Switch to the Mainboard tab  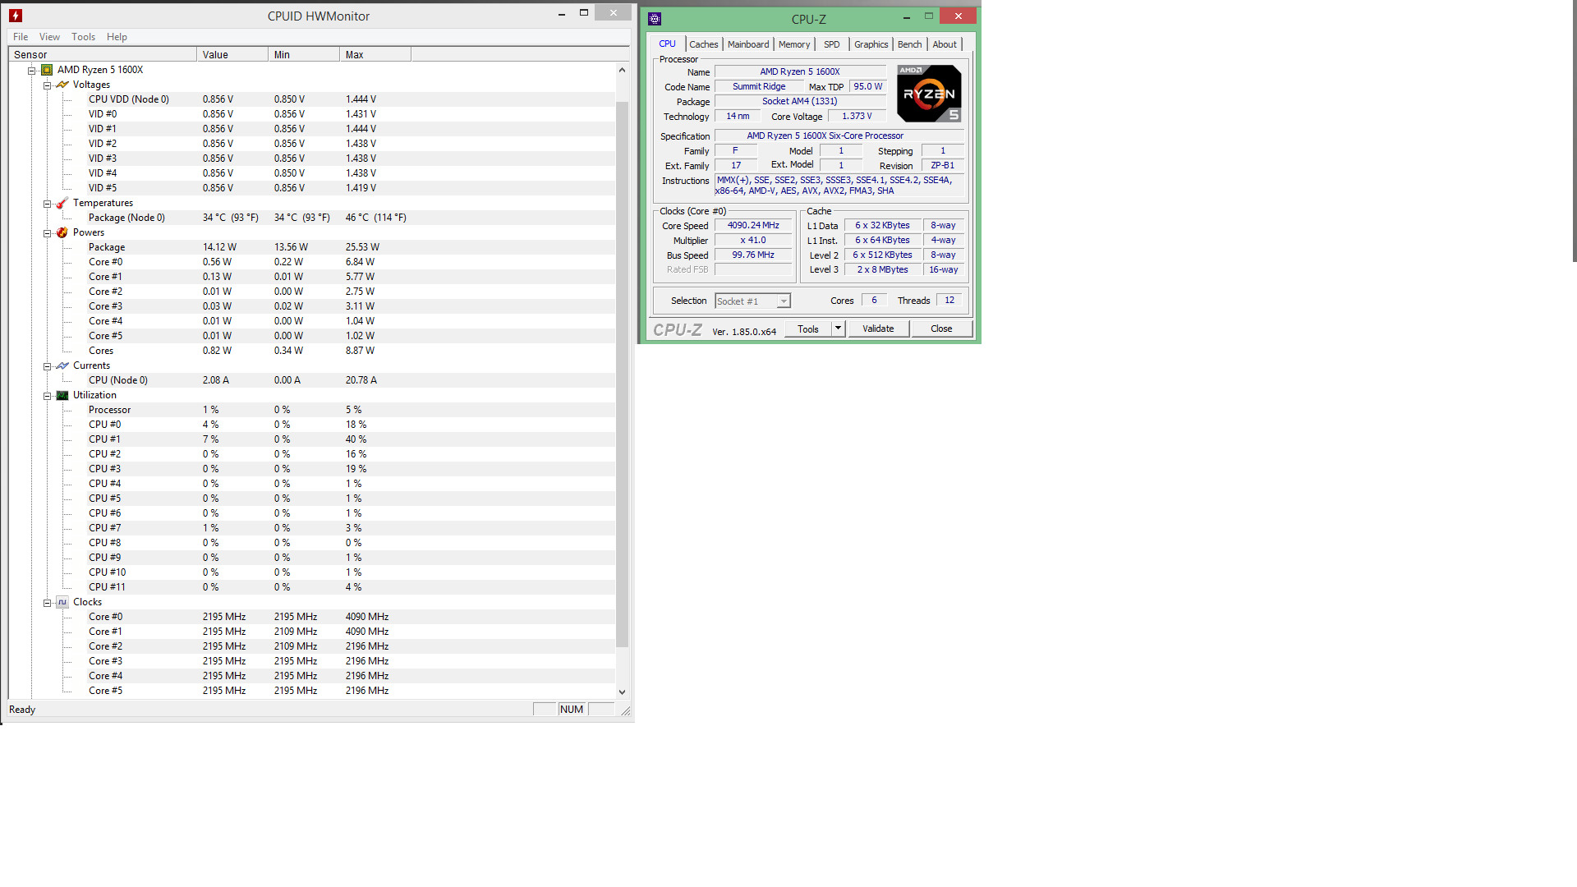[x=747, y=44]
